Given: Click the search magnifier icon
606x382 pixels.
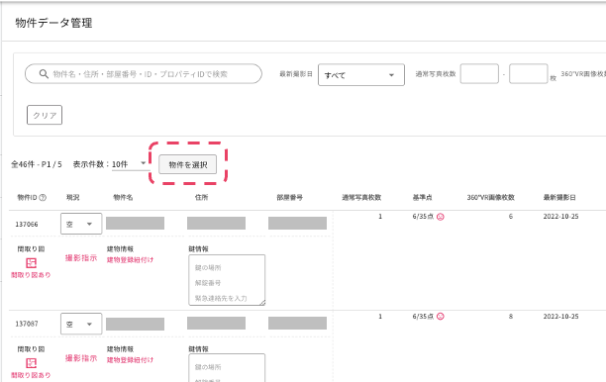Looking at the screenshot, I should (x=44, y=74).
